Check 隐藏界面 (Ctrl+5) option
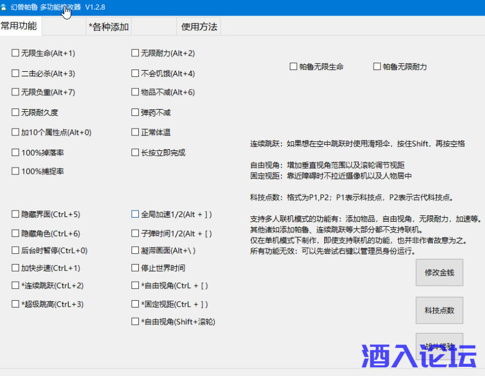 (x=15, y=214)
